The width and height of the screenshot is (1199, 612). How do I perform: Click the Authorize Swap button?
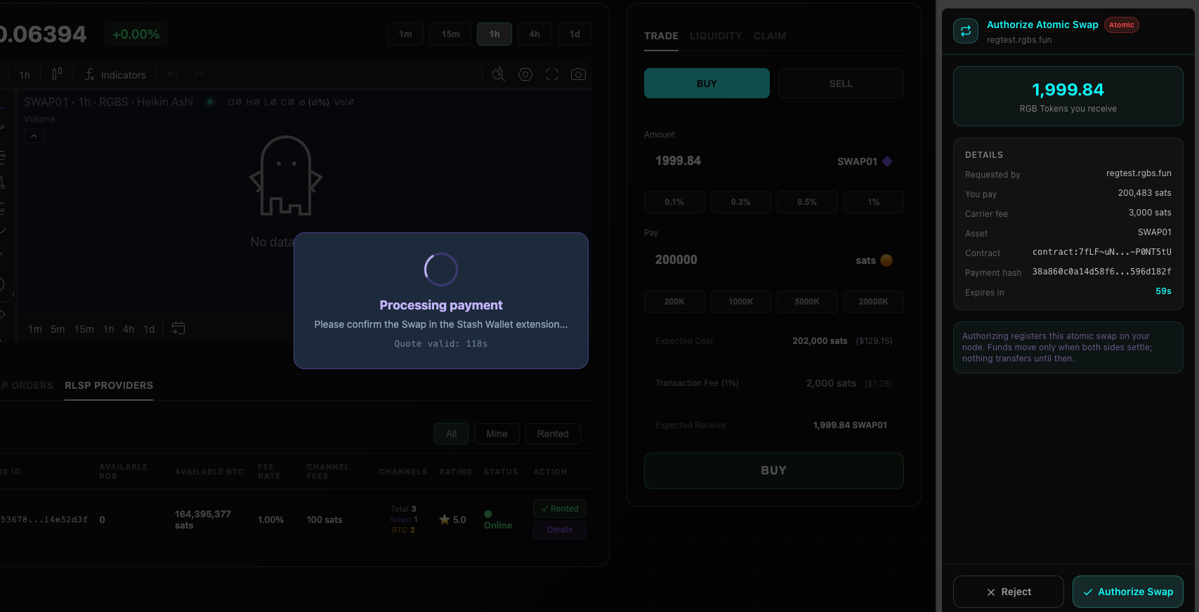pos(1127,592)
